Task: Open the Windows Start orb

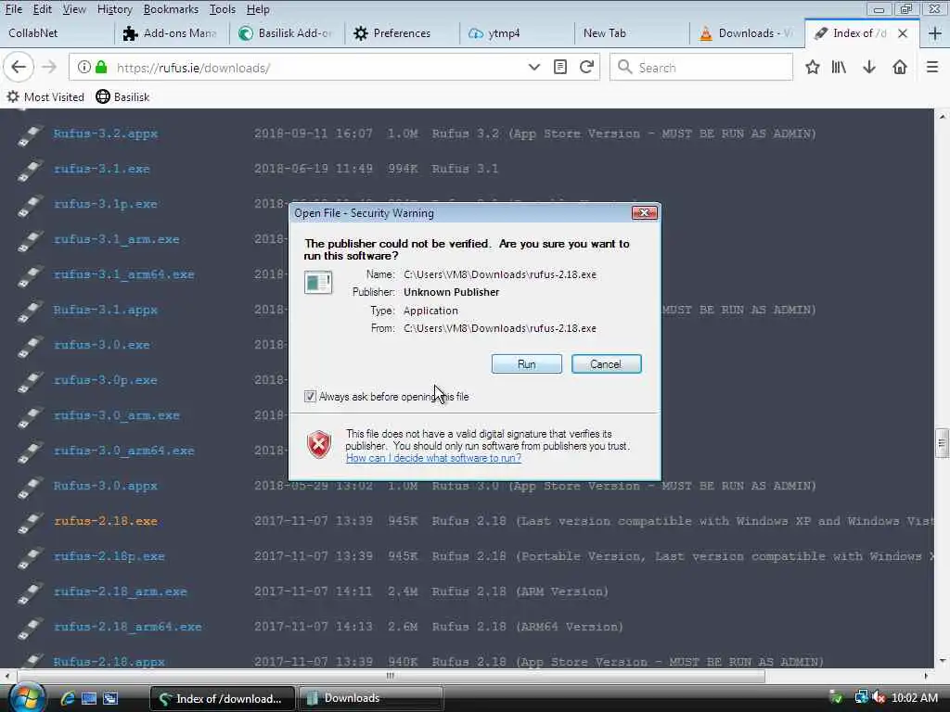Action: click(x=27, y=697)
